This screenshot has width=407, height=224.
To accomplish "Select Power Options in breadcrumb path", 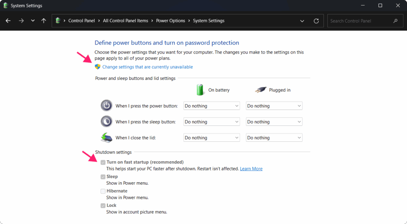I will tap(171, 21).
